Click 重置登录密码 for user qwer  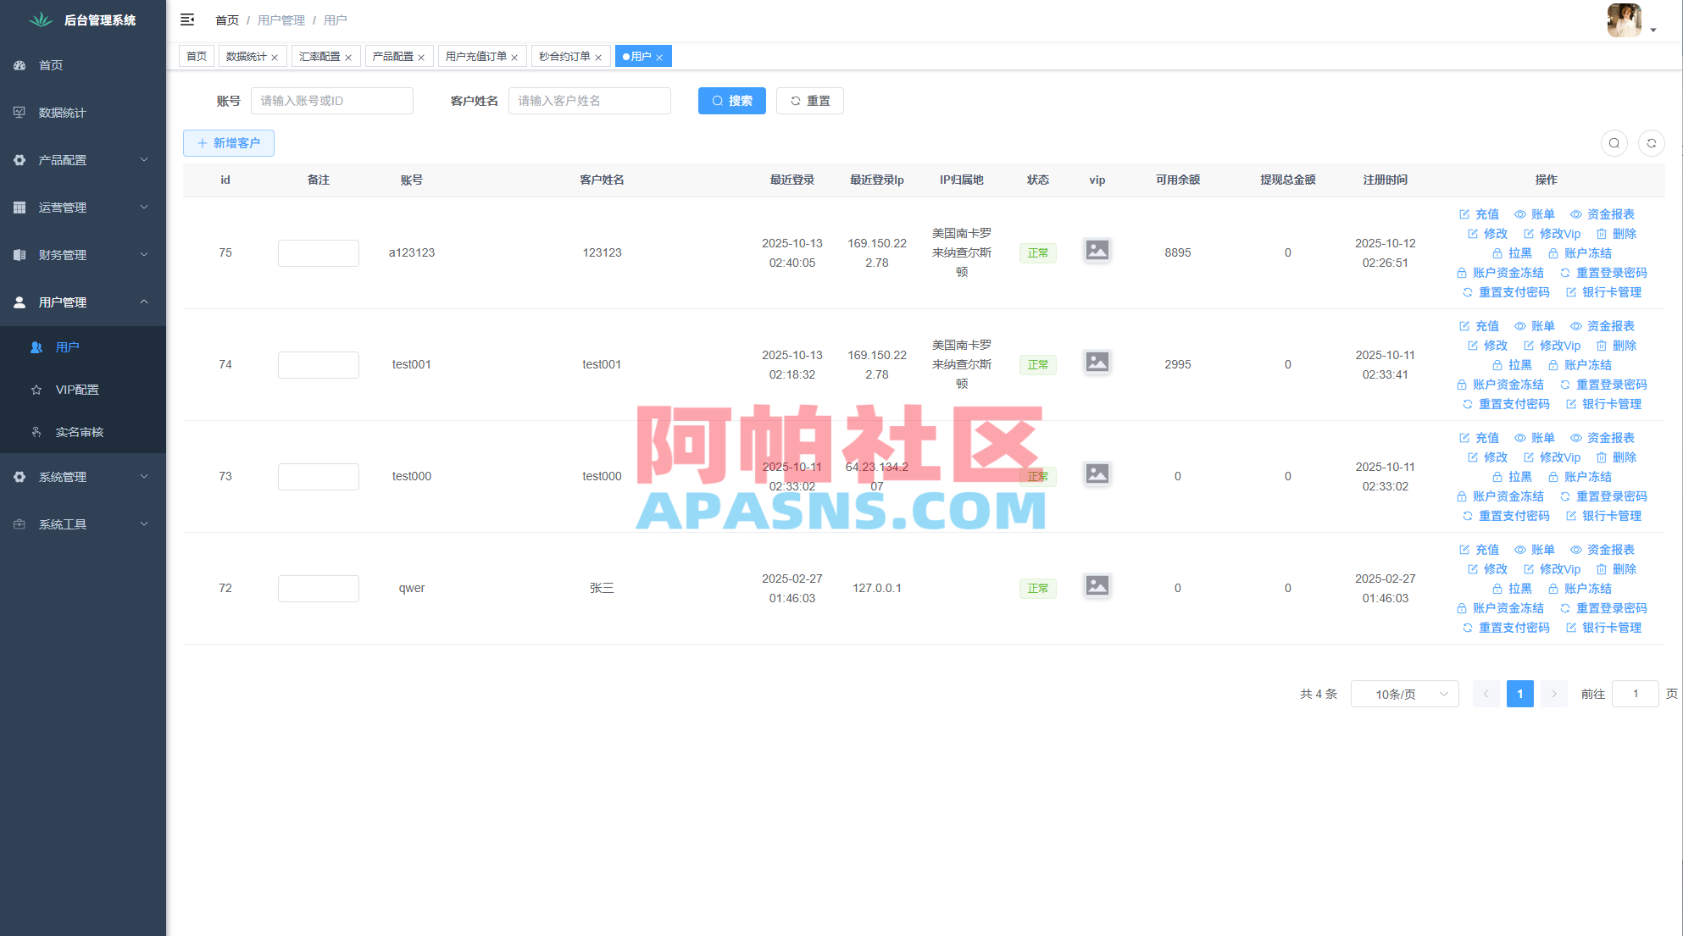[1612, 607]
